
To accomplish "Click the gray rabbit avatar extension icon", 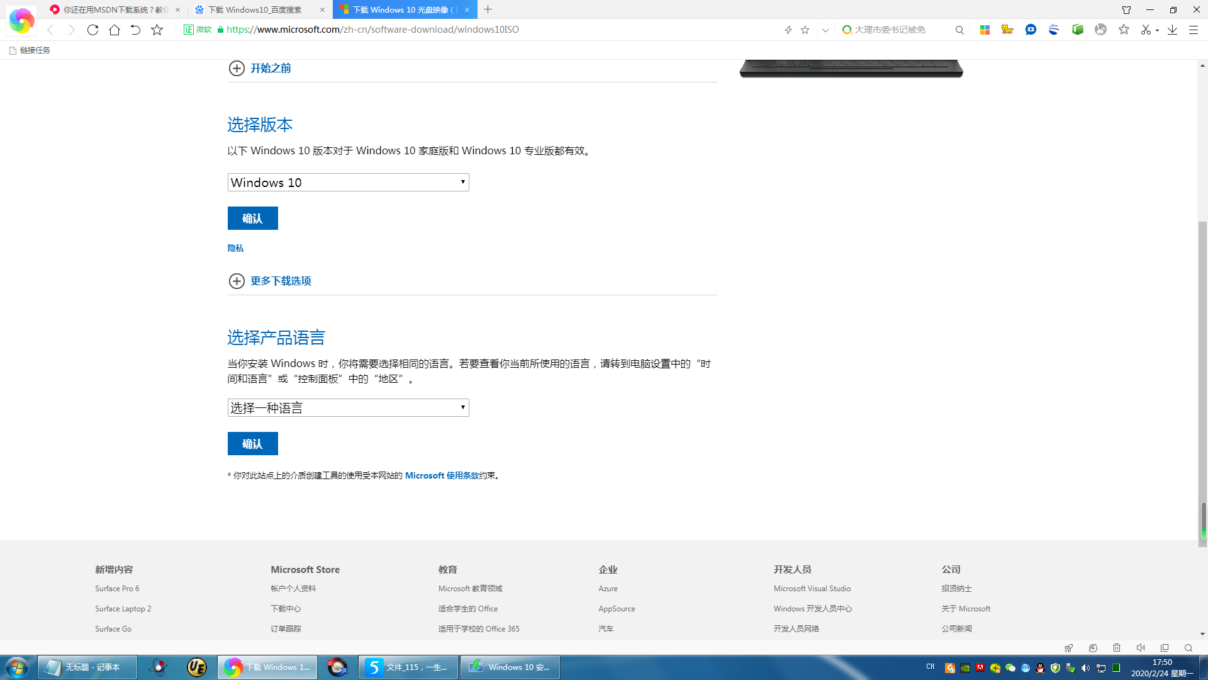I will coord(1100,30).
